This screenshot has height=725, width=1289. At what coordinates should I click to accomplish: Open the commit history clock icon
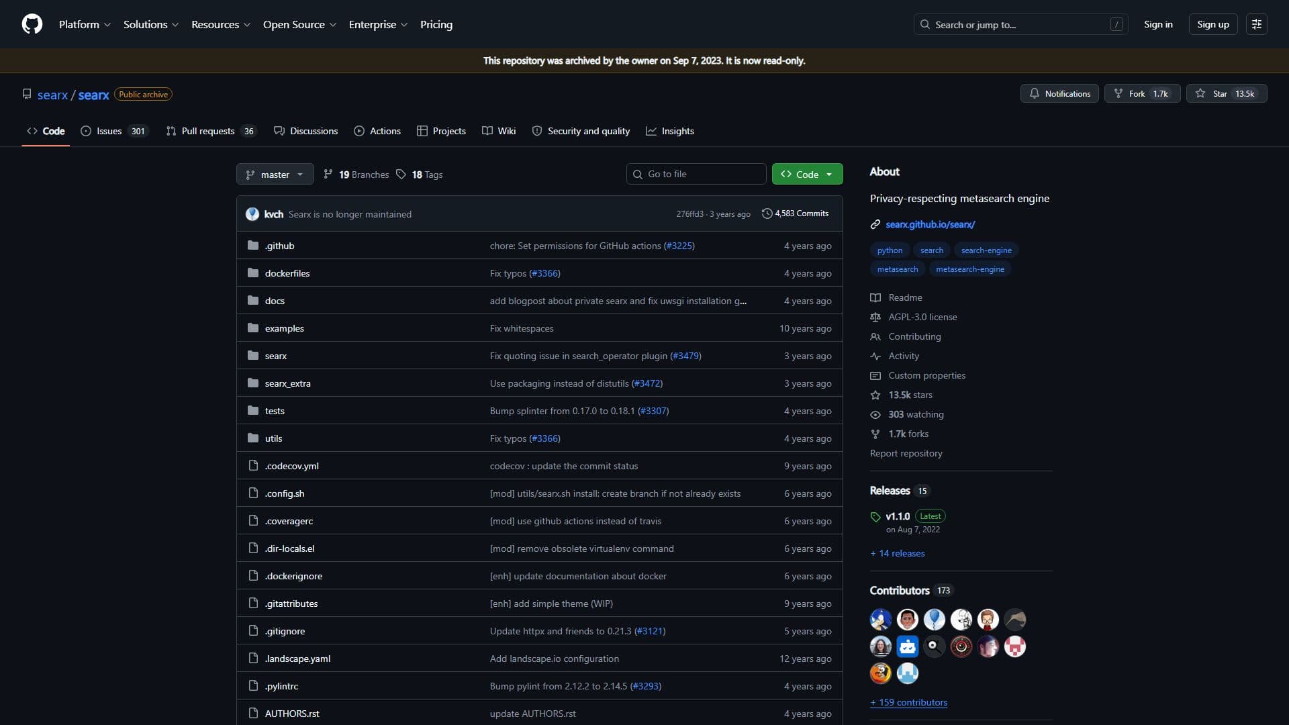[767, 213]
